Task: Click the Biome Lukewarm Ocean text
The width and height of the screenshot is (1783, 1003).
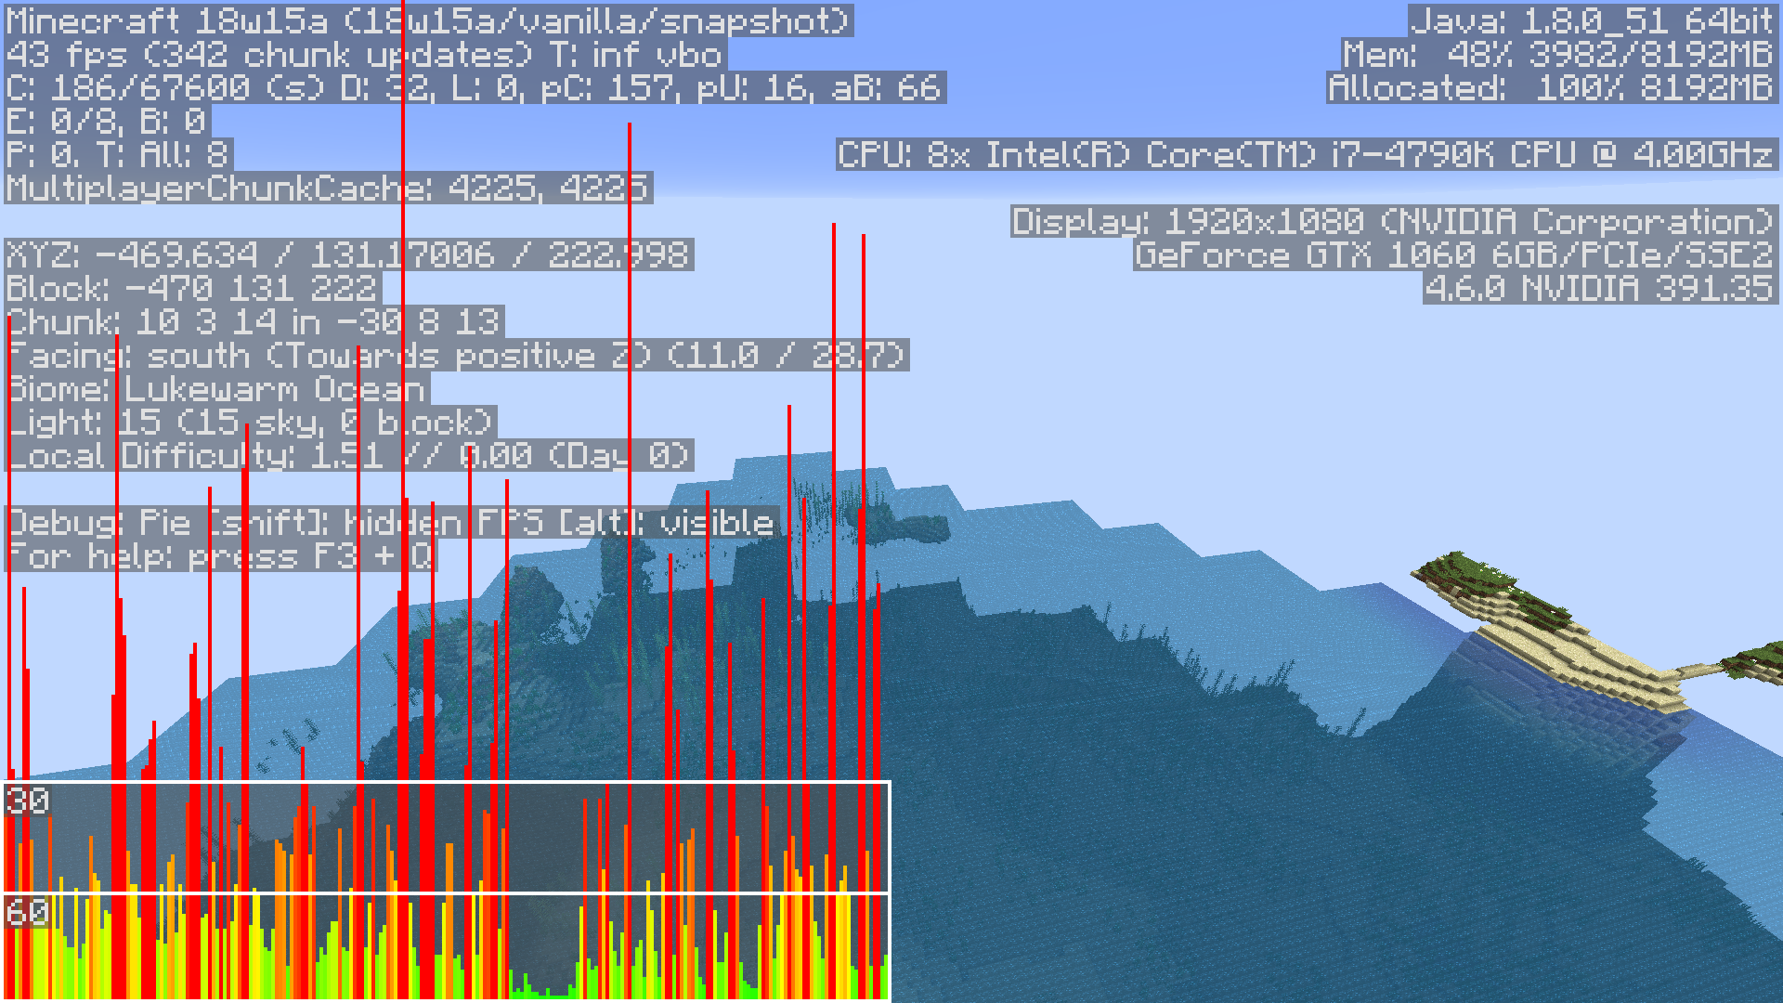Action: [215, 389]
